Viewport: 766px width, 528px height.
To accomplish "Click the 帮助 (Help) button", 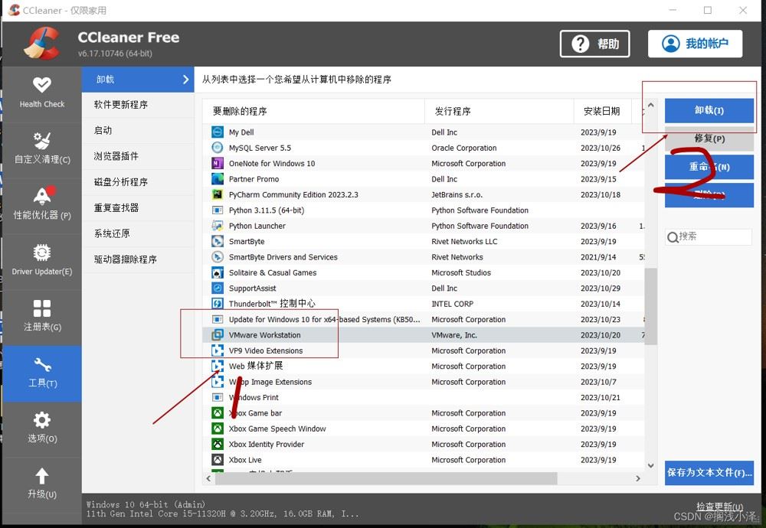I will (x=594, y=44).
